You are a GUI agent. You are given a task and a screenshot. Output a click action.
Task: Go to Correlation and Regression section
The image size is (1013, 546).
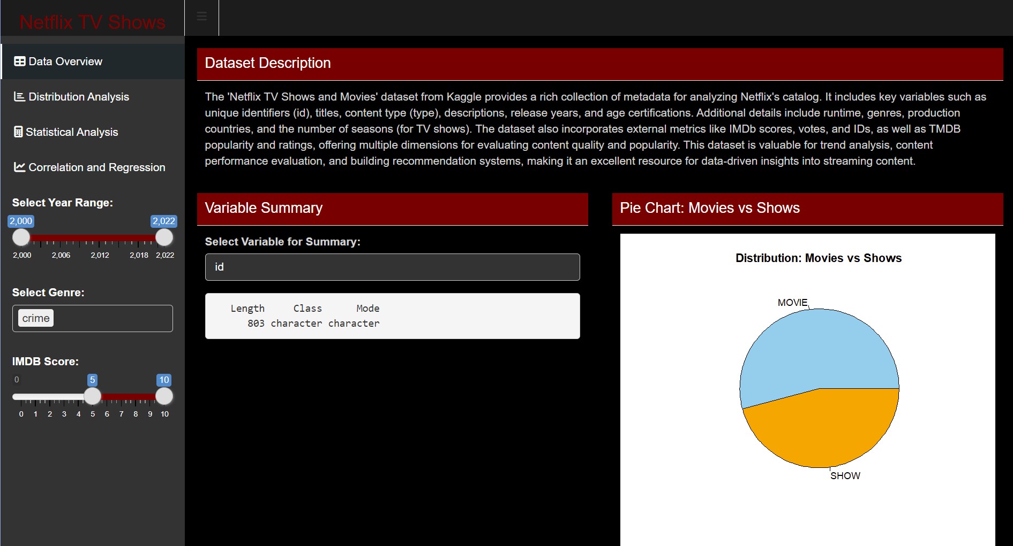pos(96,167)
